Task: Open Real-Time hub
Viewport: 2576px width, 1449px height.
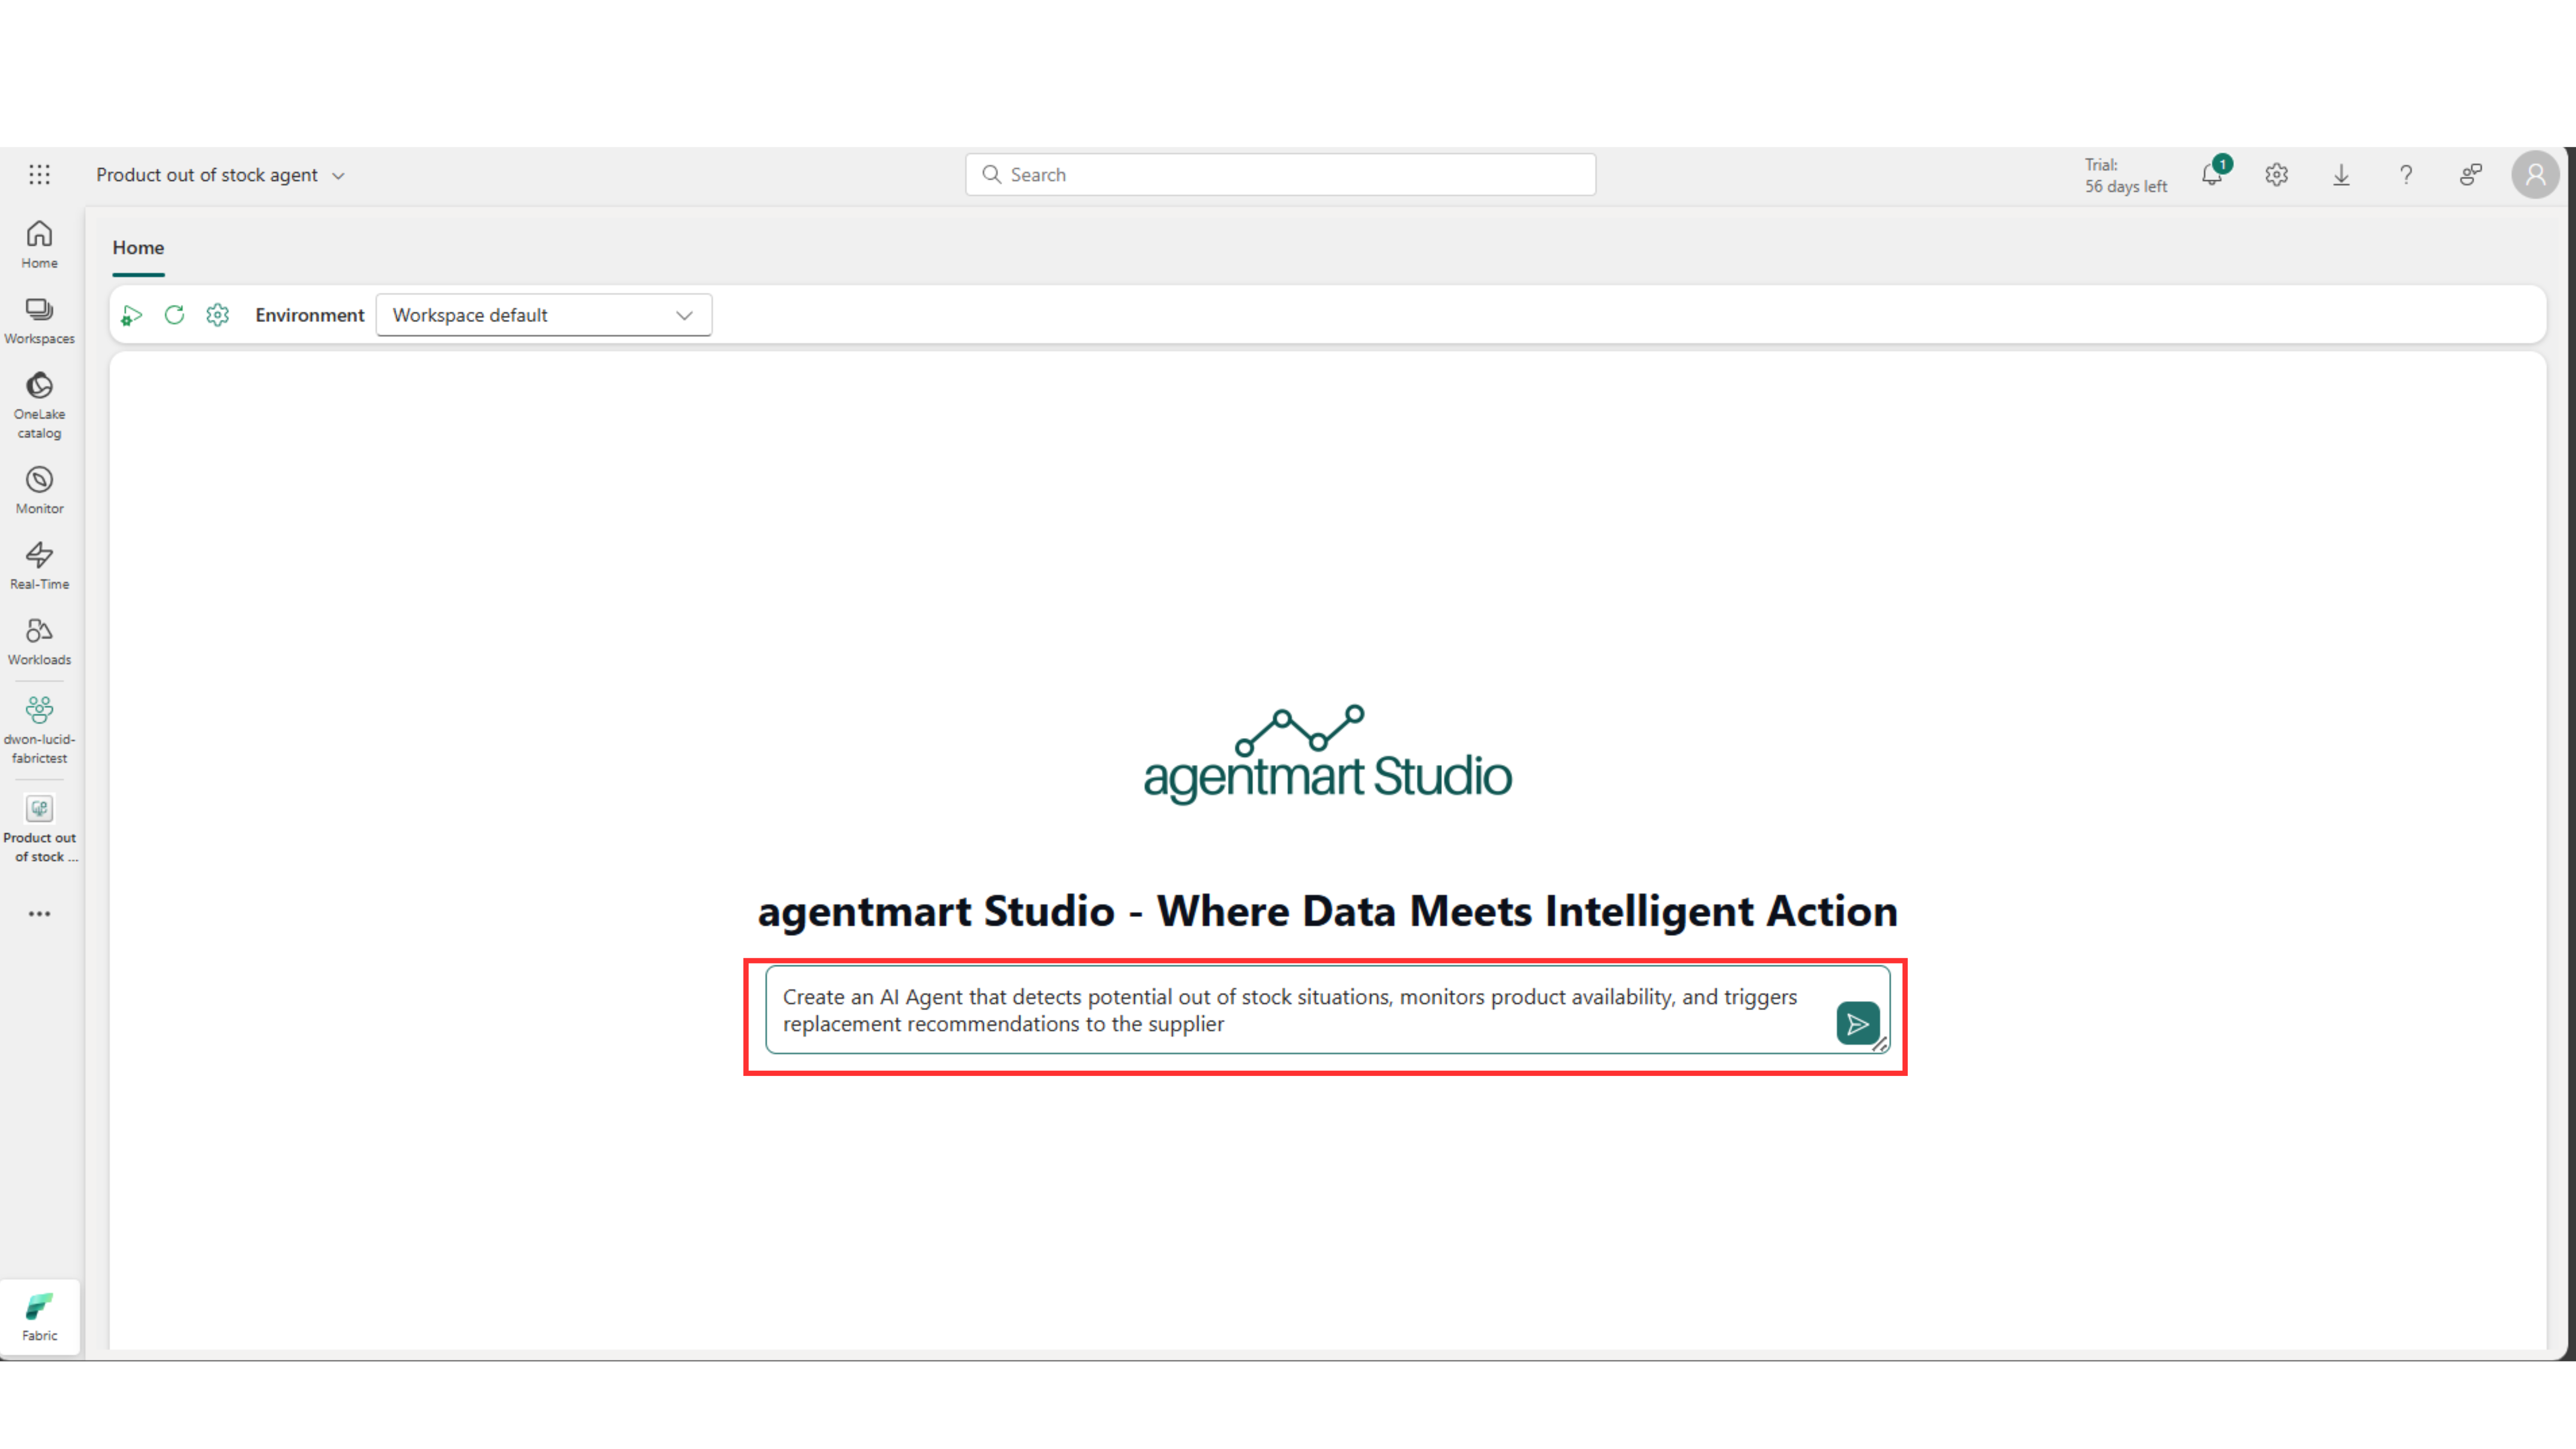Action: (x=39, y=565)
